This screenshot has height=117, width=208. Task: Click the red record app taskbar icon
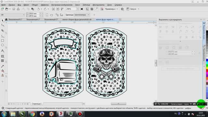(80, 114)
